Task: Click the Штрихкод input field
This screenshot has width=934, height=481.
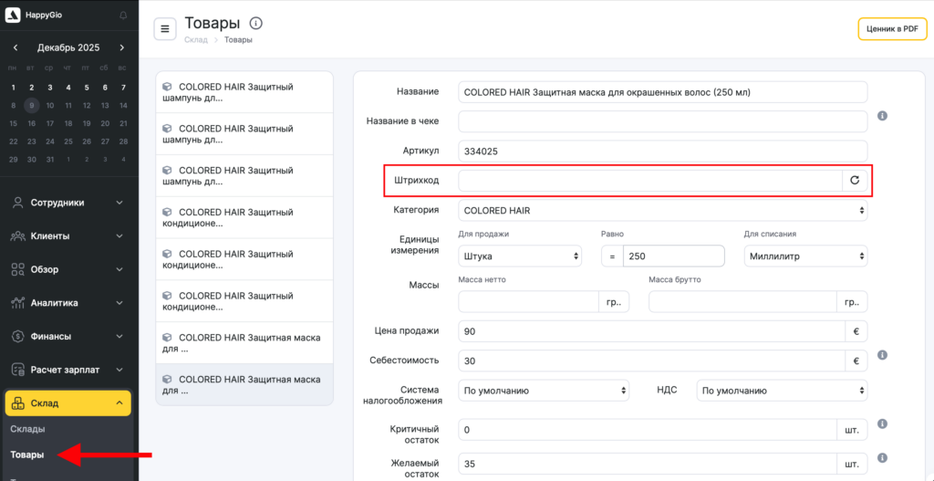Action: 649,181
